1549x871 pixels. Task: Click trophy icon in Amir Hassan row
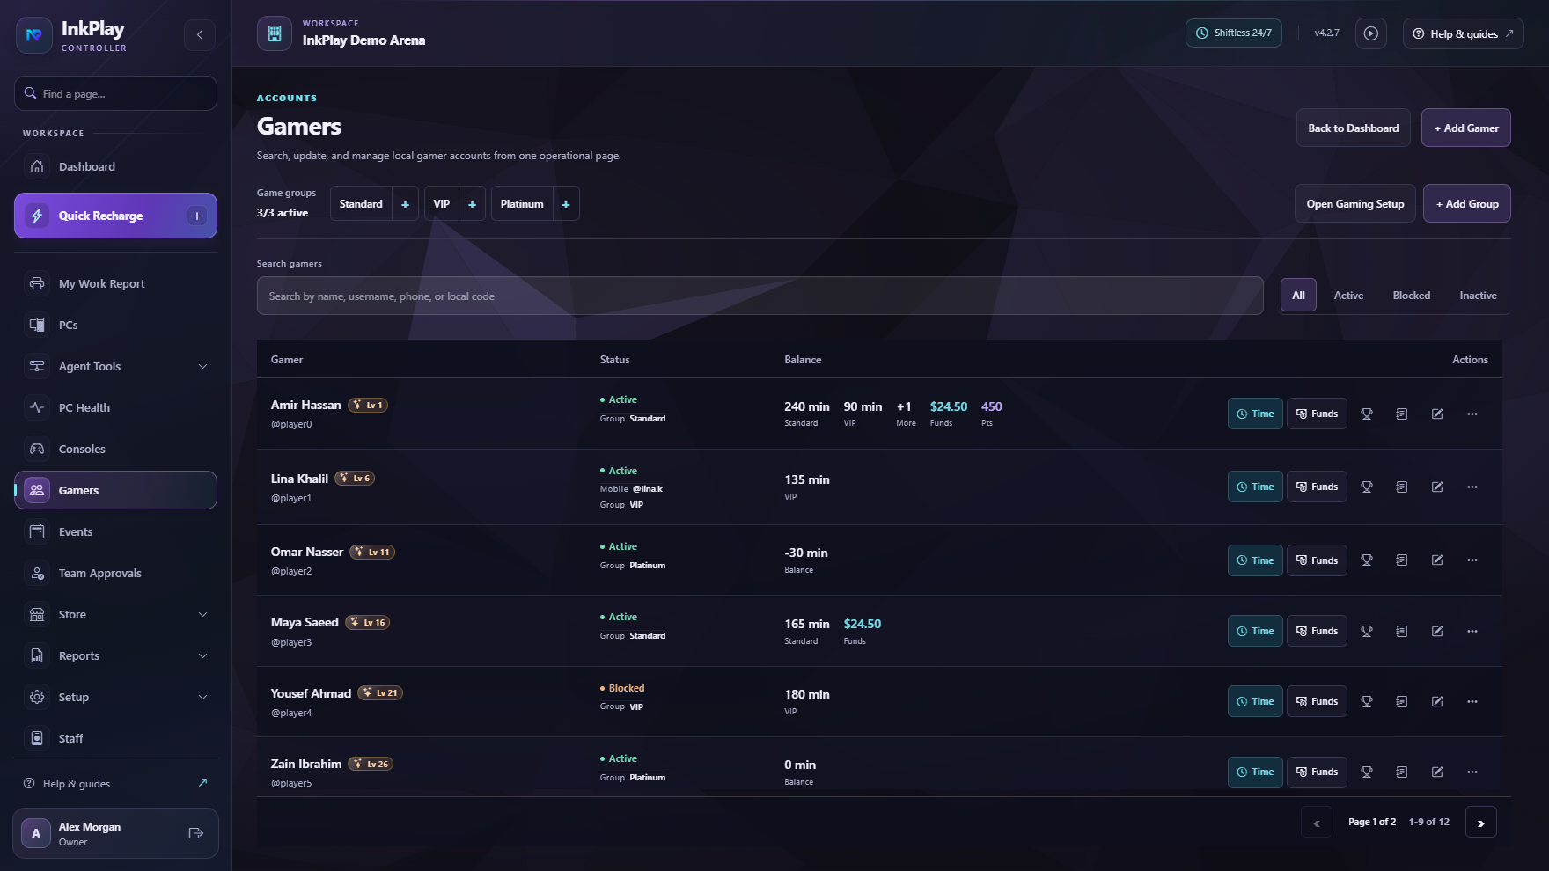point(1367,414)
